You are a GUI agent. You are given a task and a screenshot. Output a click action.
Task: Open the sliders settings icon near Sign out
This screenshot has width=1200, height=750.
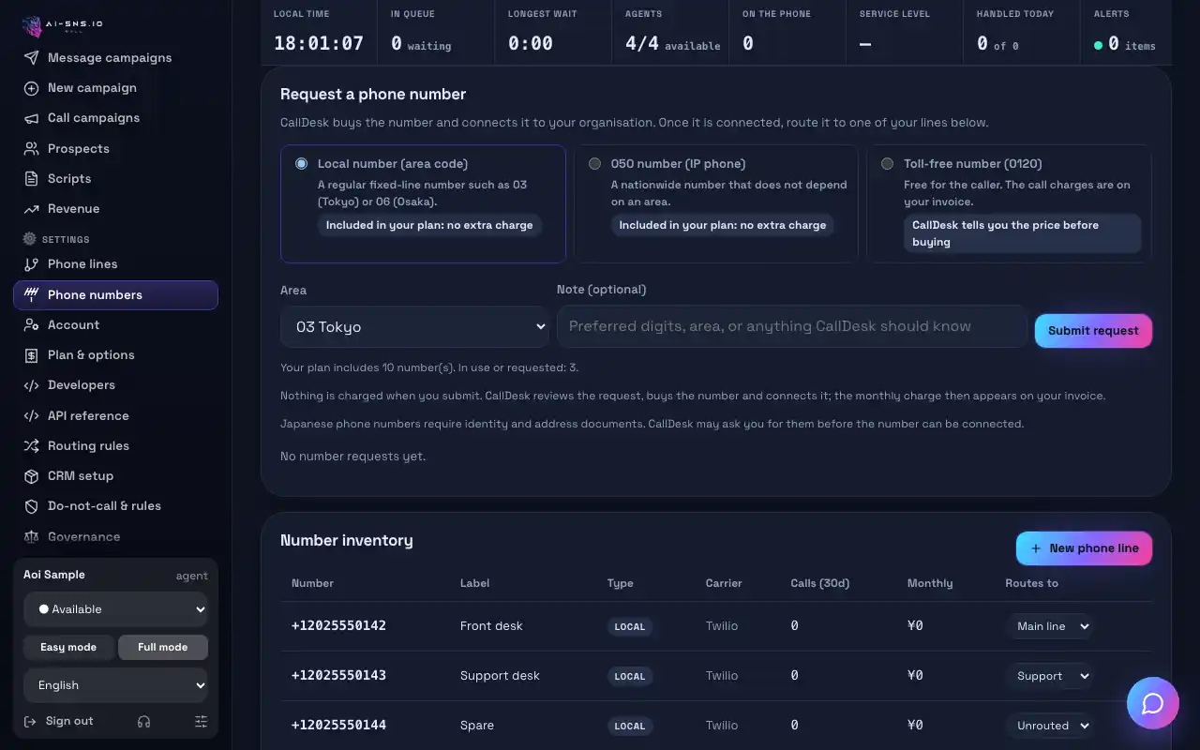[201, 721]
